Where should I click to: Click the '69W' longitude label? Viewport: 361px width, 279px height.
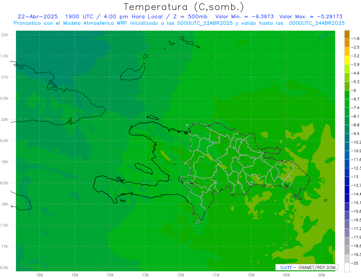(x=286, y=275)
